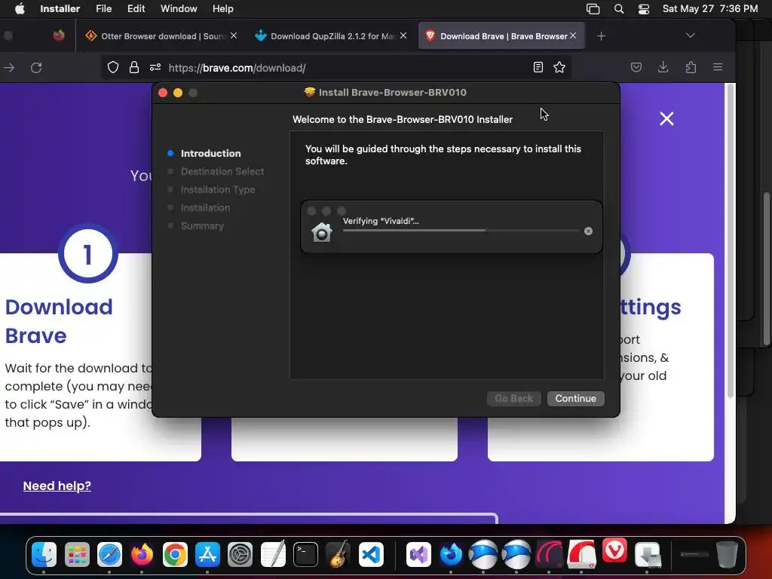Open the Window menu

point(179,9)
